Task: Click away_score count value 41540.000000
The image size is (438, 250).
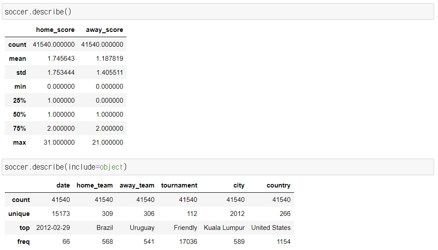Action: [102, 45]
